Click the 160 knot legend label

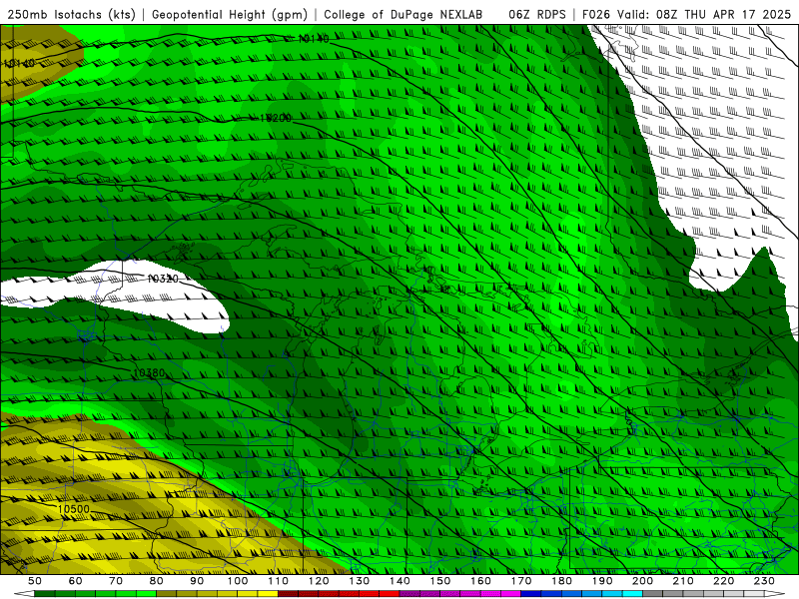pos(480,581)
